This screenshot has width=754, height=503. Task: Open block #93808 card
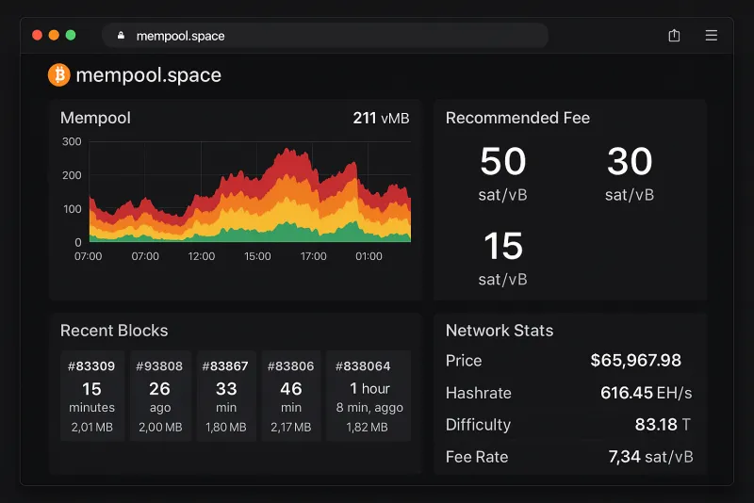point(159,396)
